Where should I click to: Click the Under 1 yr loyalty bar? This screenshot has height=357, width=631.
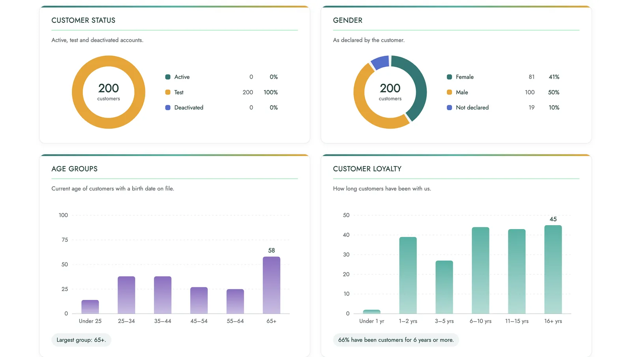(x=372, y=312)
